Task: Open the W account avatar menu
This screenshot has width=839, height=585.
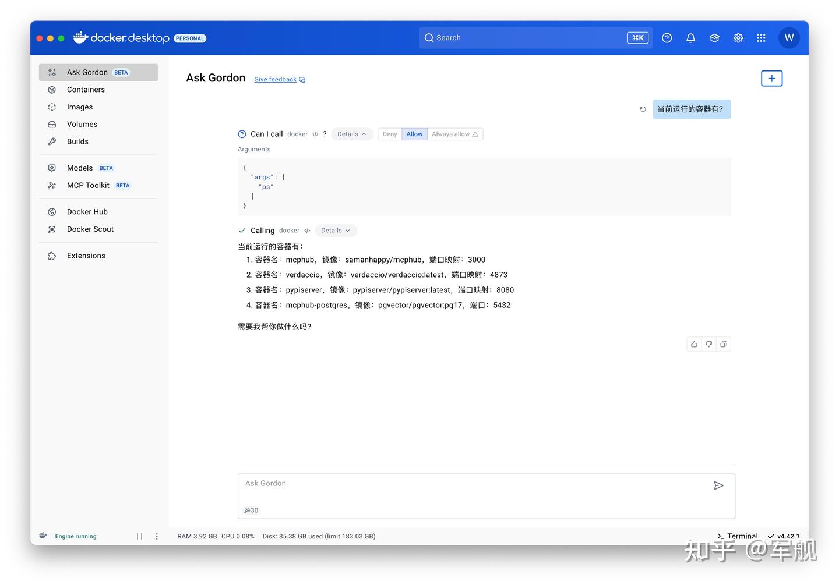Action: pos(789,37)
